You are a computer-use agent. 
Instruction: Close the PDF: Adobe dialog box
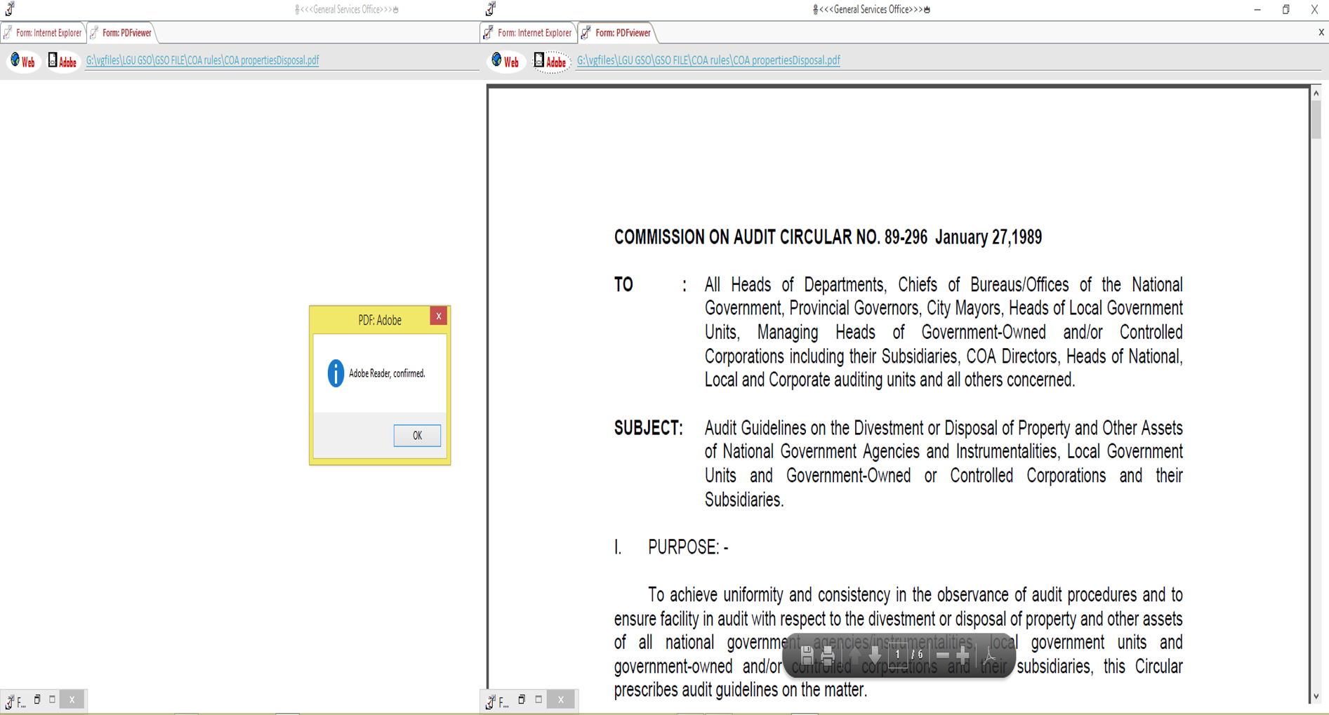pos(438,316)
